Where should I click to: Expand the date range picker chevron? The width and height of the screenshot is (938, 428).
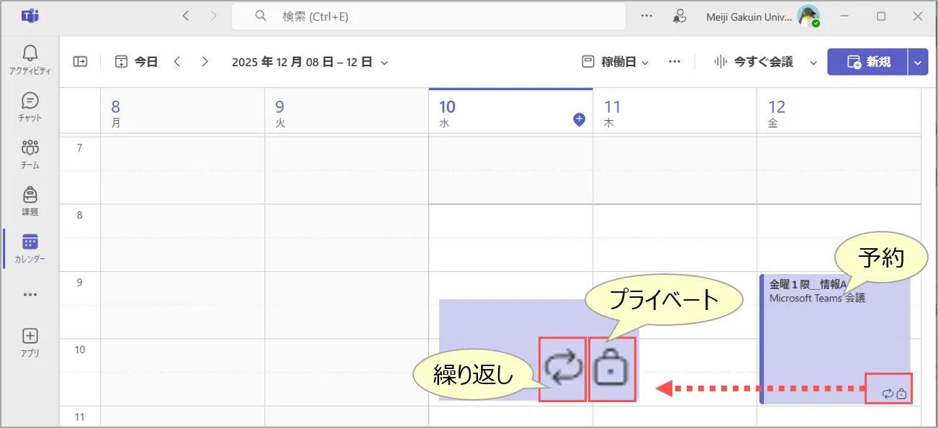384,63
